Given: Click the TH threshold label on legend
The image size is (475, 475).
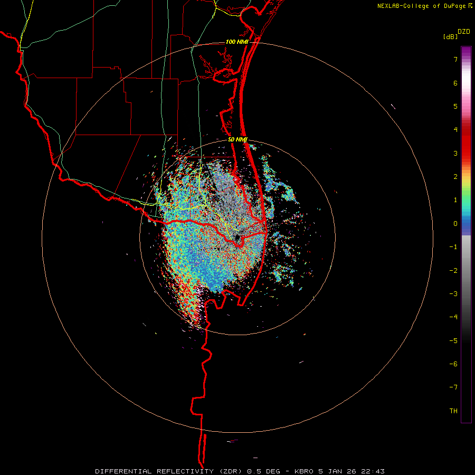Looking at the screenshot, I should [x=453, y=411].
